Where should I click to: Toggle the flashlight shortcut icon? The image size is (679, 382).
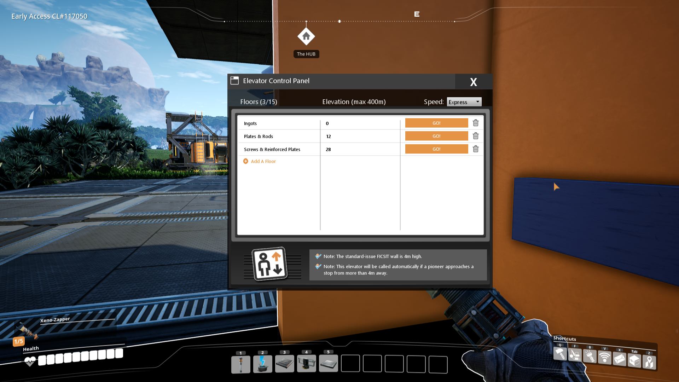590,356
